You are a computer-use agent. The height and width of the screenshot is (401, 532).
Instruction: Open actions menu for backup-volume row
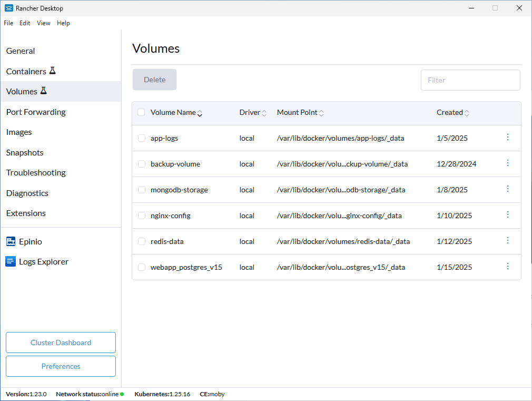click(508, 163)
